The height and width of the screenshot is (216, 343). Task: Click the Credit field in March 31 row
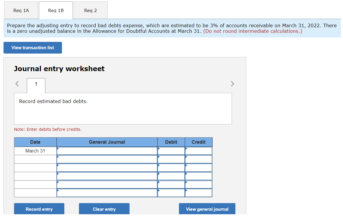pos(199,151)
